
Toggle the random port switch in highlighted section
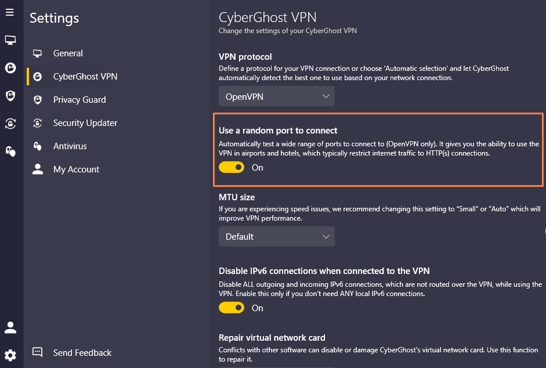coord(232,167)
